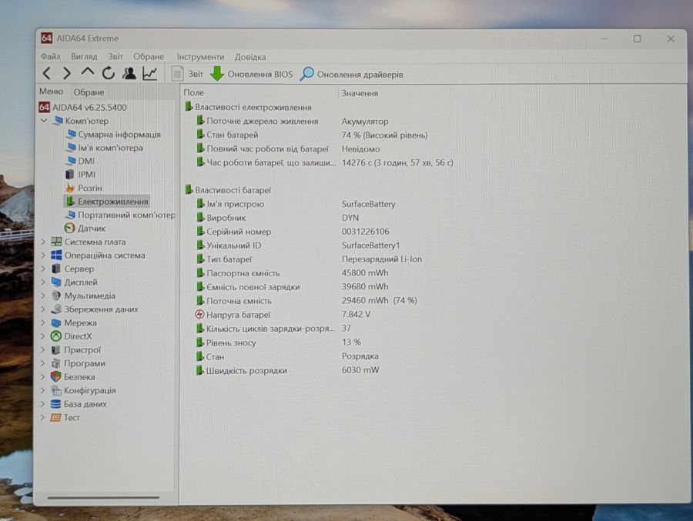This screenshot has height=521, width=693.
Task: Click the База даних database icon
Action: (x=55, y=404)
